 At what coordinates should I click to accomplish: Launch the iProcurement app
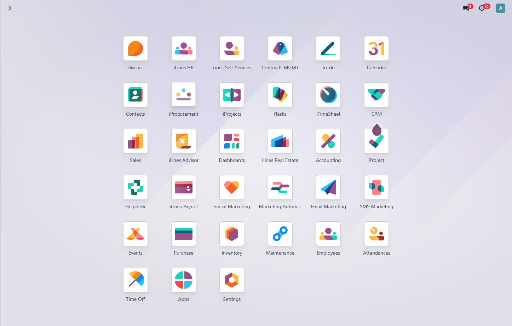[184, 94]
